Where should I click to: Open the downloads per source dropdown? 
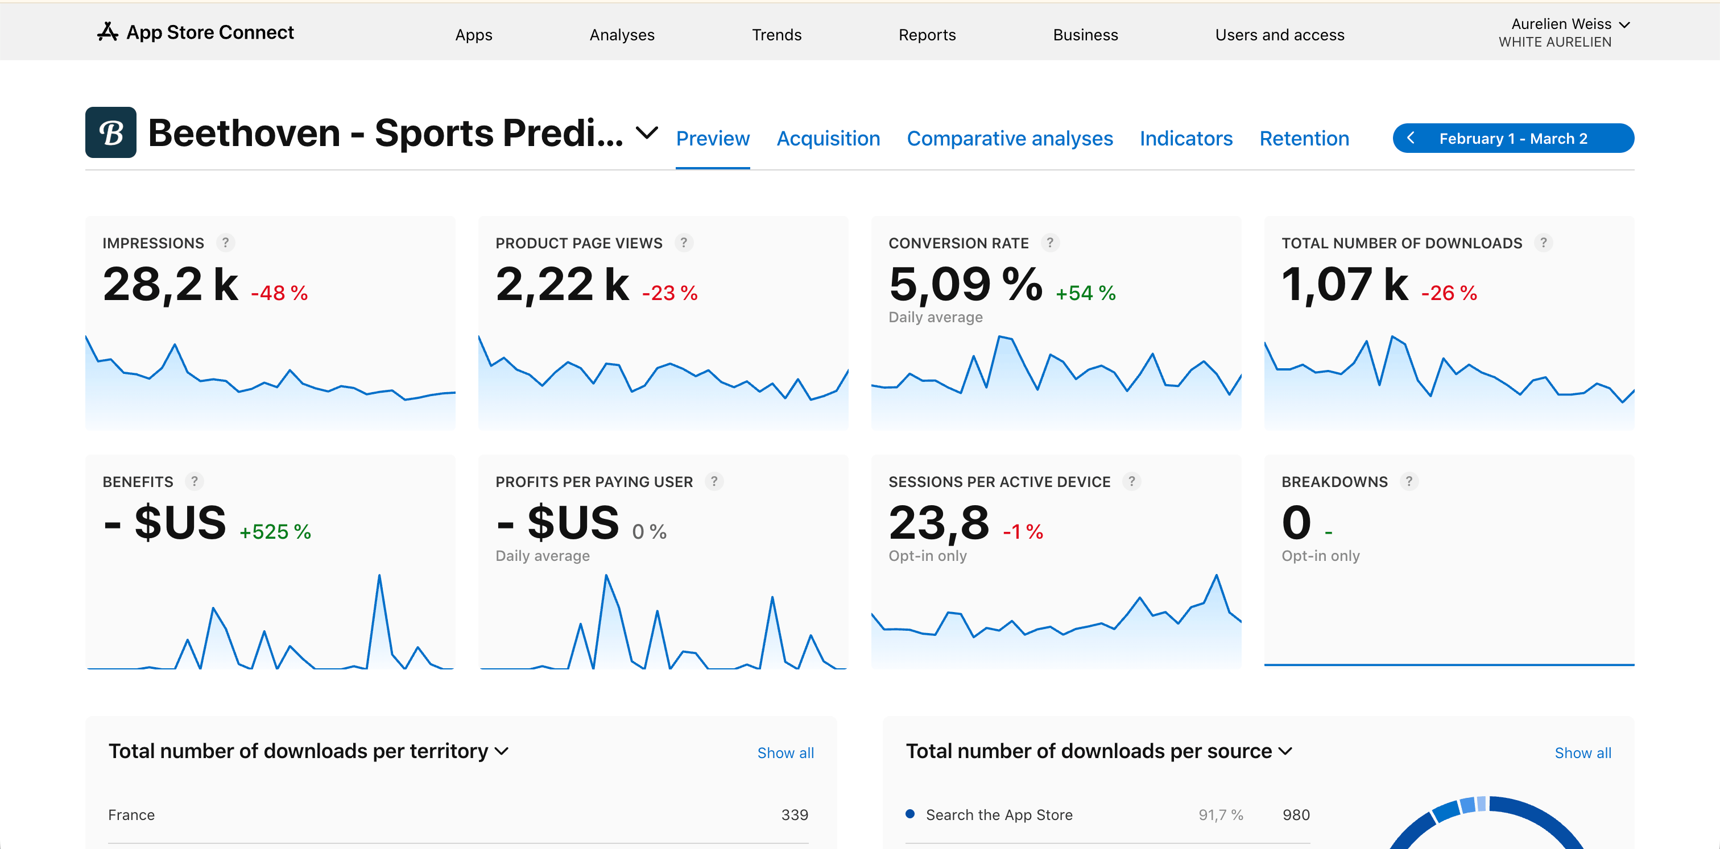click(1285, 751)
